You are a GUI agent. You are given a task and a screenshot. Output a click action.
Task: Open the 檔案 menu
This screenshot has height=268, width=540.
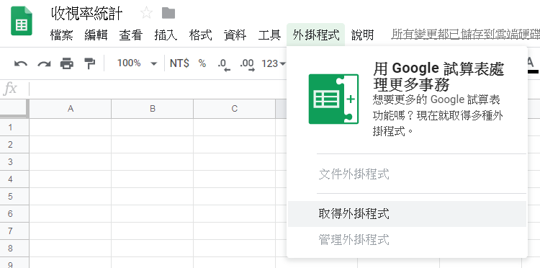click(x=61, y=35)
